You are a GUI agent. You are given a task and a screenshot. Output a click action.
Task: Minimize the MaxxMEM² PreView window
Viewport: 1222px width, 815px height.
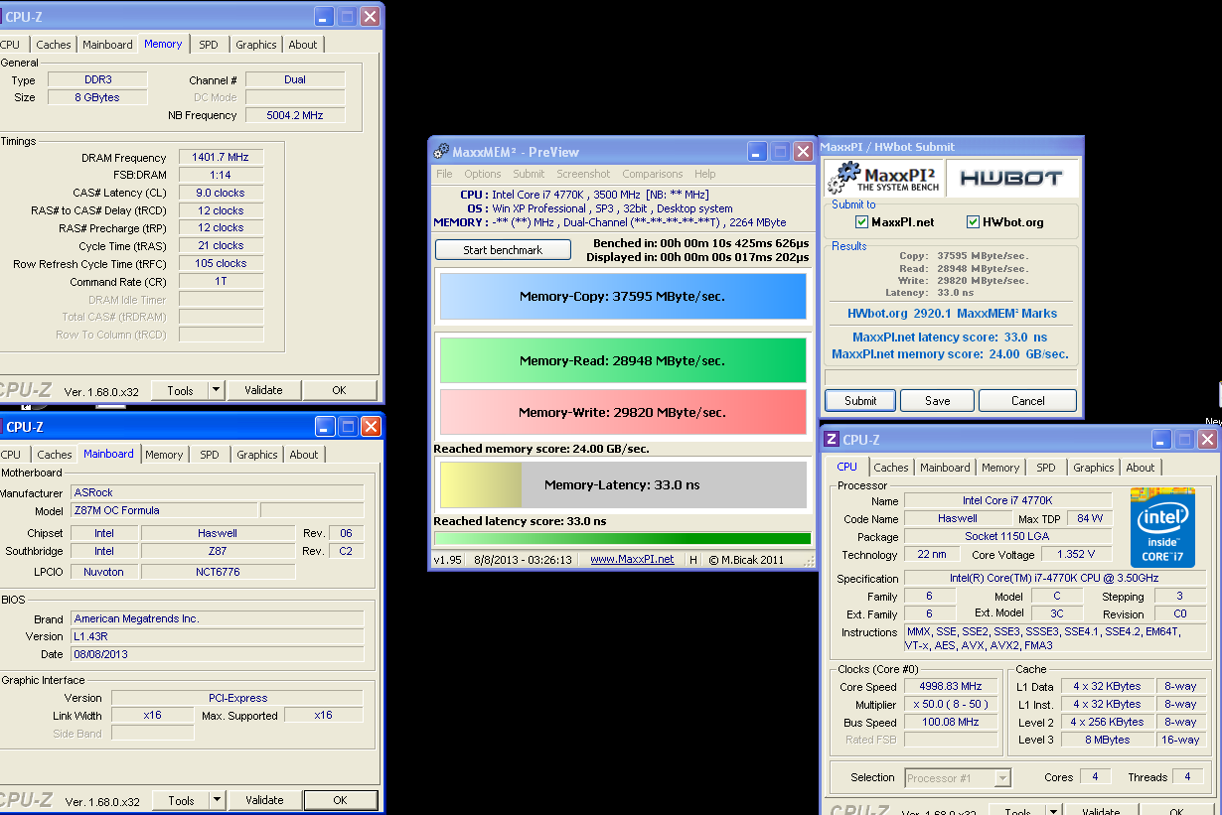click(x=758, y=152)
